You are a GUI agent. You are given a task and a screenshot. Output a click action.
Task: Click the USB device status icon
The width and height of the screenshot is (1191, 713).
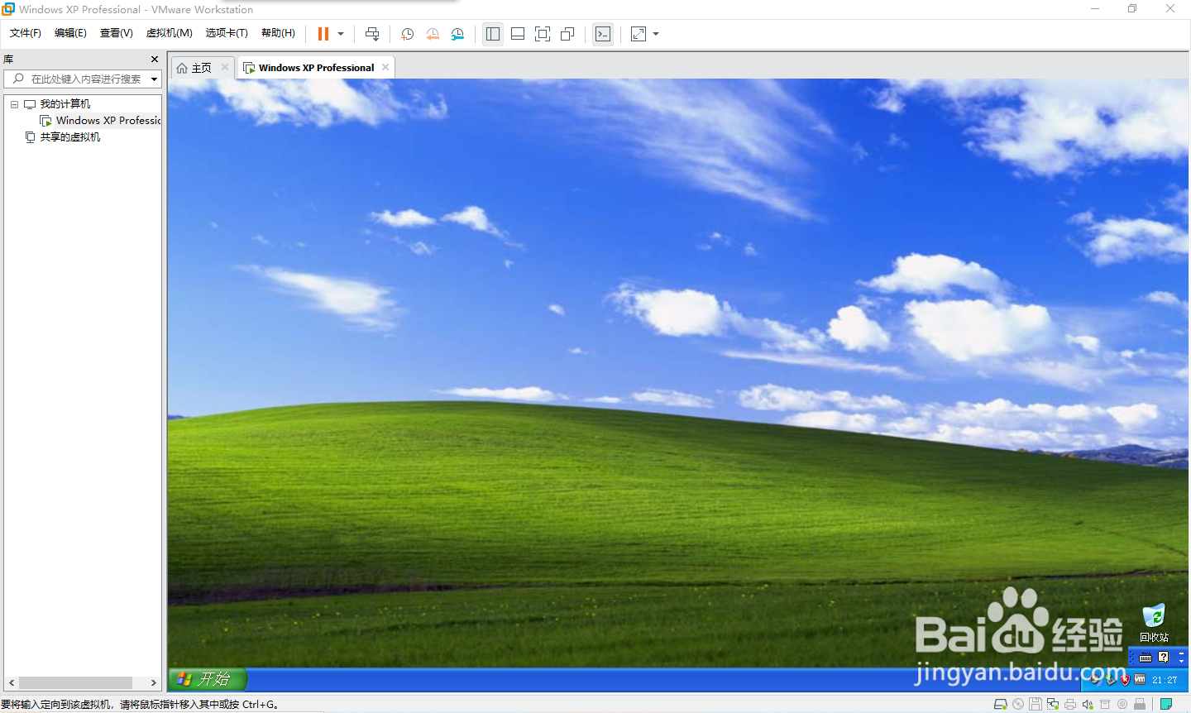1140,704
